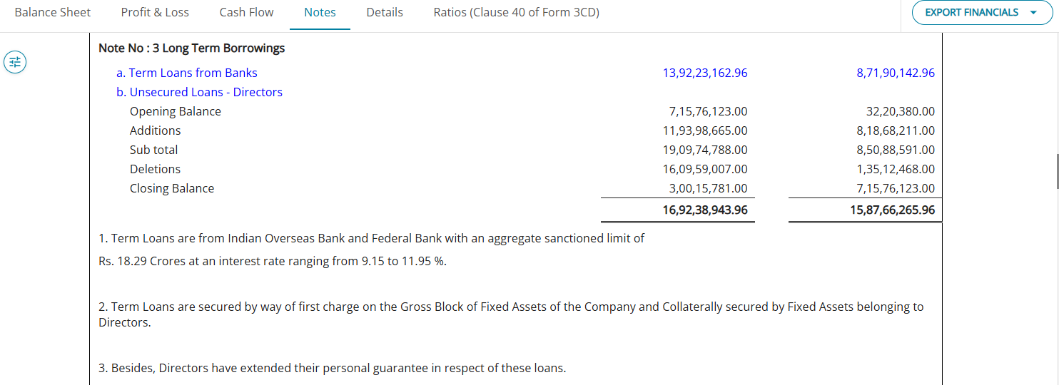1059x385 pixels.
Task: Expand the Export Financials dropdown arrow
Action: 1033,12
